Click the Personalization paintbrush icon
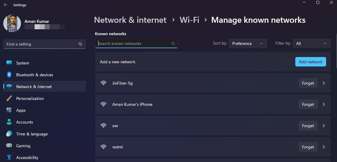This screenshot has width=337, height=162. (x=9, y=98)
